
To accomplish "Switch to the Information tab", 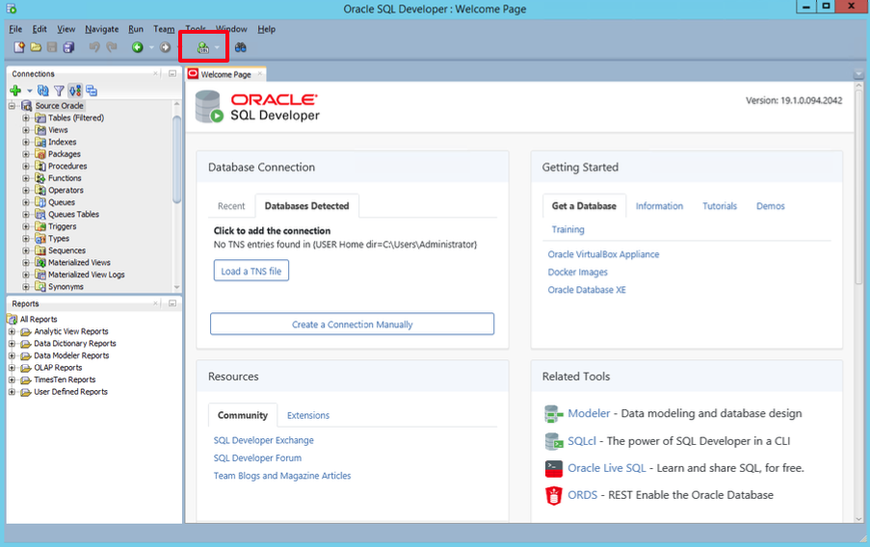I will pyautogui.click(x=659, y=206).
